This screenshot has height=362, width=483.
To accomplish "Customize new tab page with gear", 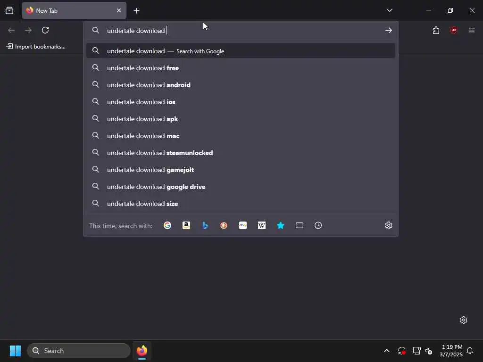I will pos(464,320).
